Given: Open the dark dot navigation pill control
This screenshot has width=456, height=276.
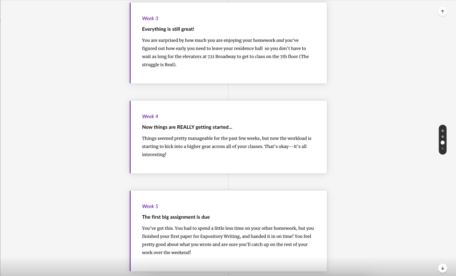Looking at the screenshot, I should (x=443, y=140).
